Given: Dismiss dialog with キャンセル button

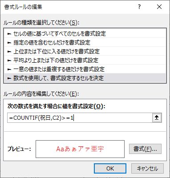Looking at the screenshot, I should coord(147,169).
